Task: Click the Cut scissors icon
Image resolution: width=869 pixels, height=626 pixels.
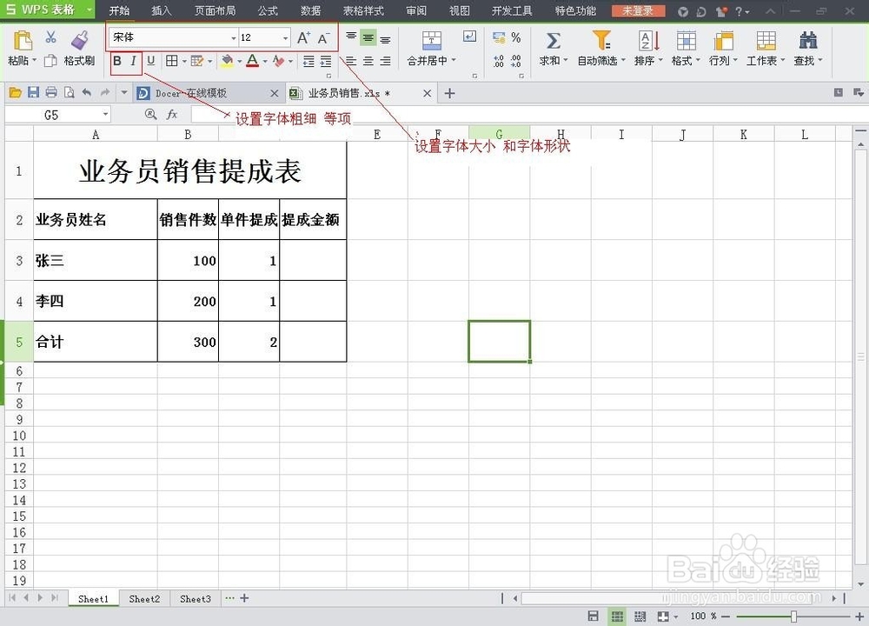Action: point(50,37)
